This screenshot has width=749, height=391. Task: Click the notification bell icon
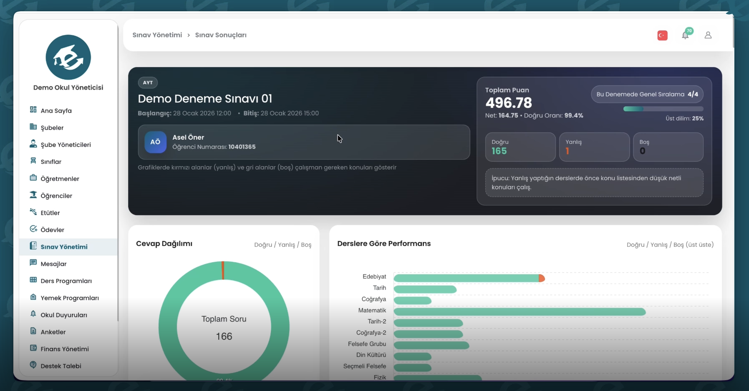tap(685, 35)
